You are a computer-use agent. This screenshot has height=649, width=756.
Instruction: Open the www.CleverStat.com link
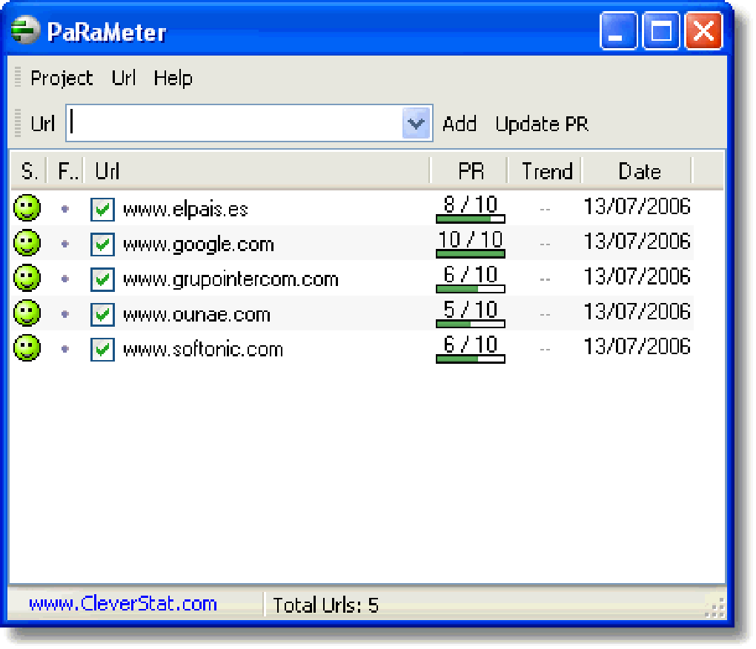coord(123,604)
